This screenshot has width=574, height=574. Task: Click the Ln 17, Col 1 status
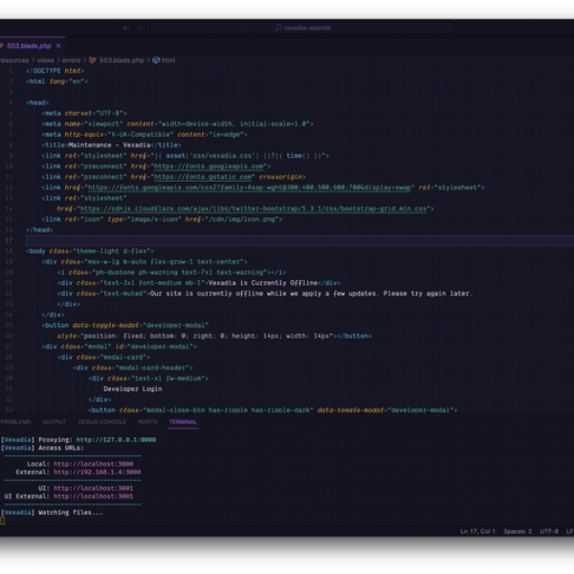click(477, 531)
